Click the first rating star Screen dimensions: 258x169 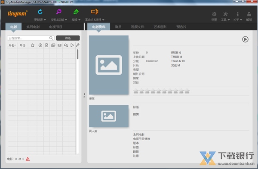pos(136,91)
